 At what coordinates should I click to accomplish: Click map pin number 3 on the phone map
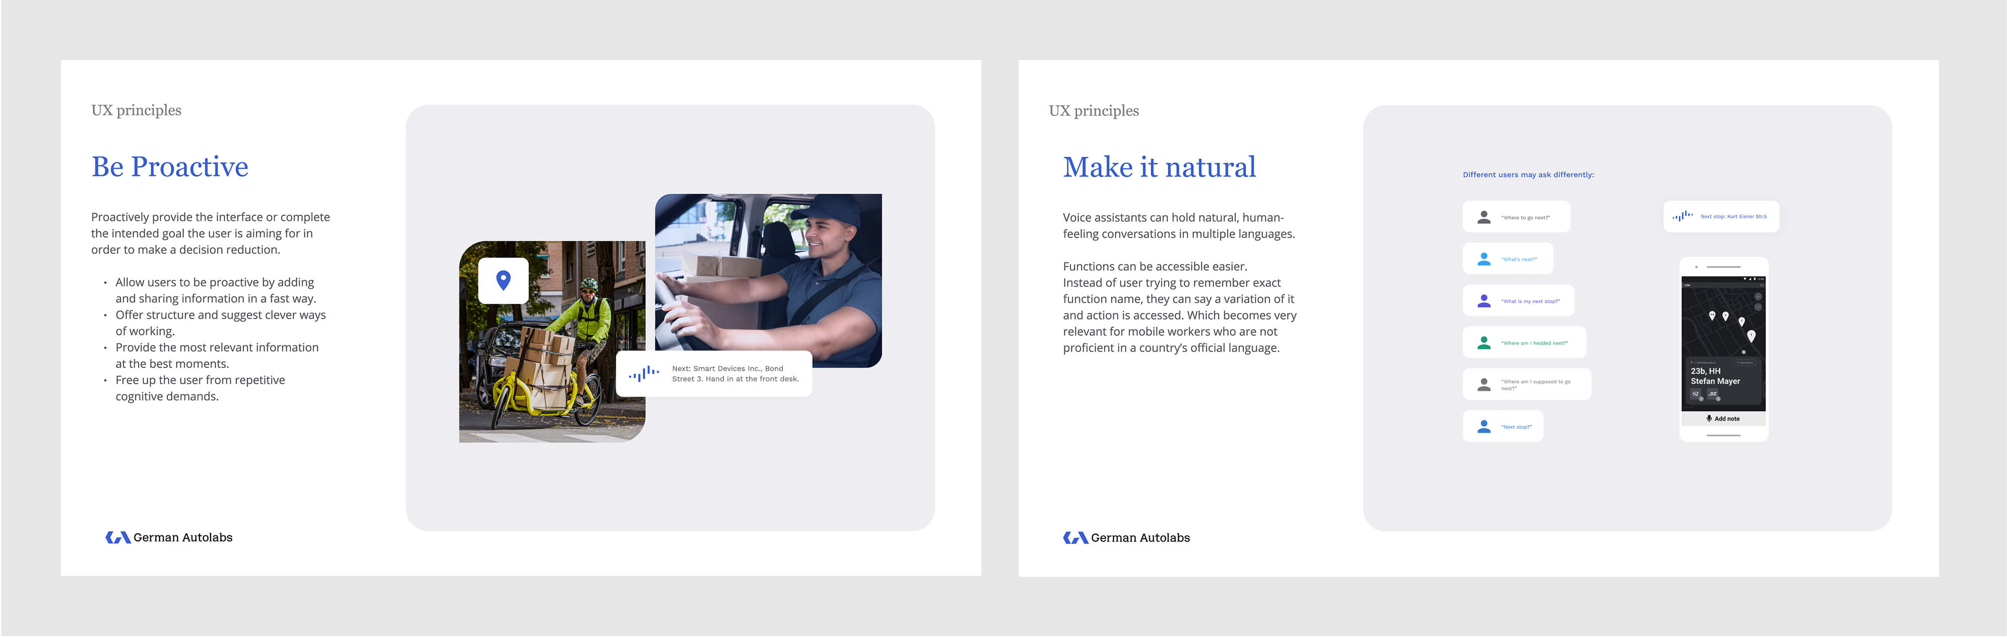pos(1726,316)
